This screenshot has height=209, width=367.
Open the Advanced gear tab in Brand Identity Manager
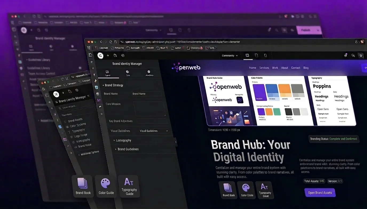(149, 73)
